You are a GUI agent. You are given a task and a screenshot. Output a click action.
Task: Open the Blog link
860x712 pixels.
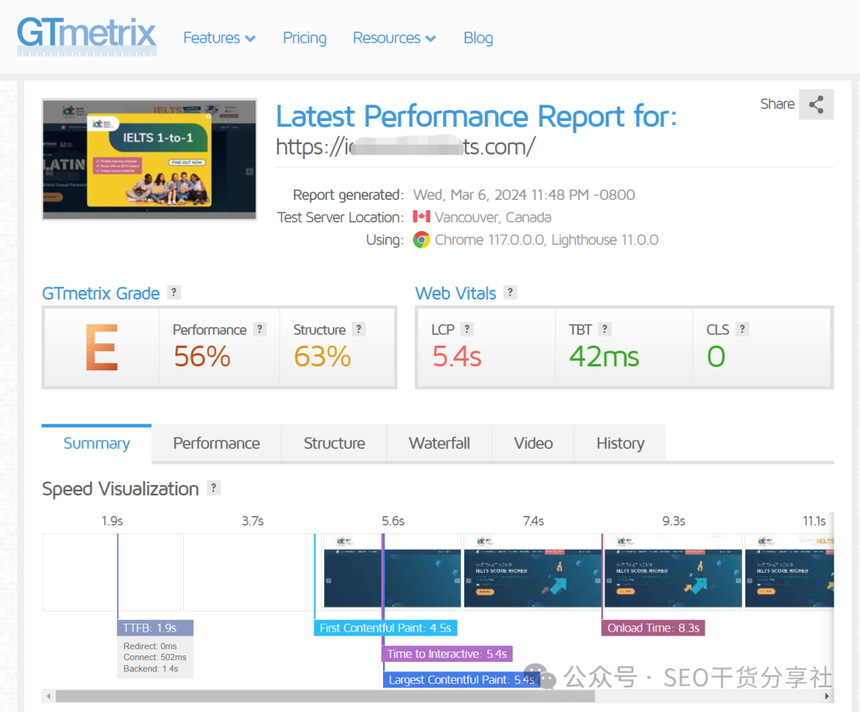[x=479, y=38]
